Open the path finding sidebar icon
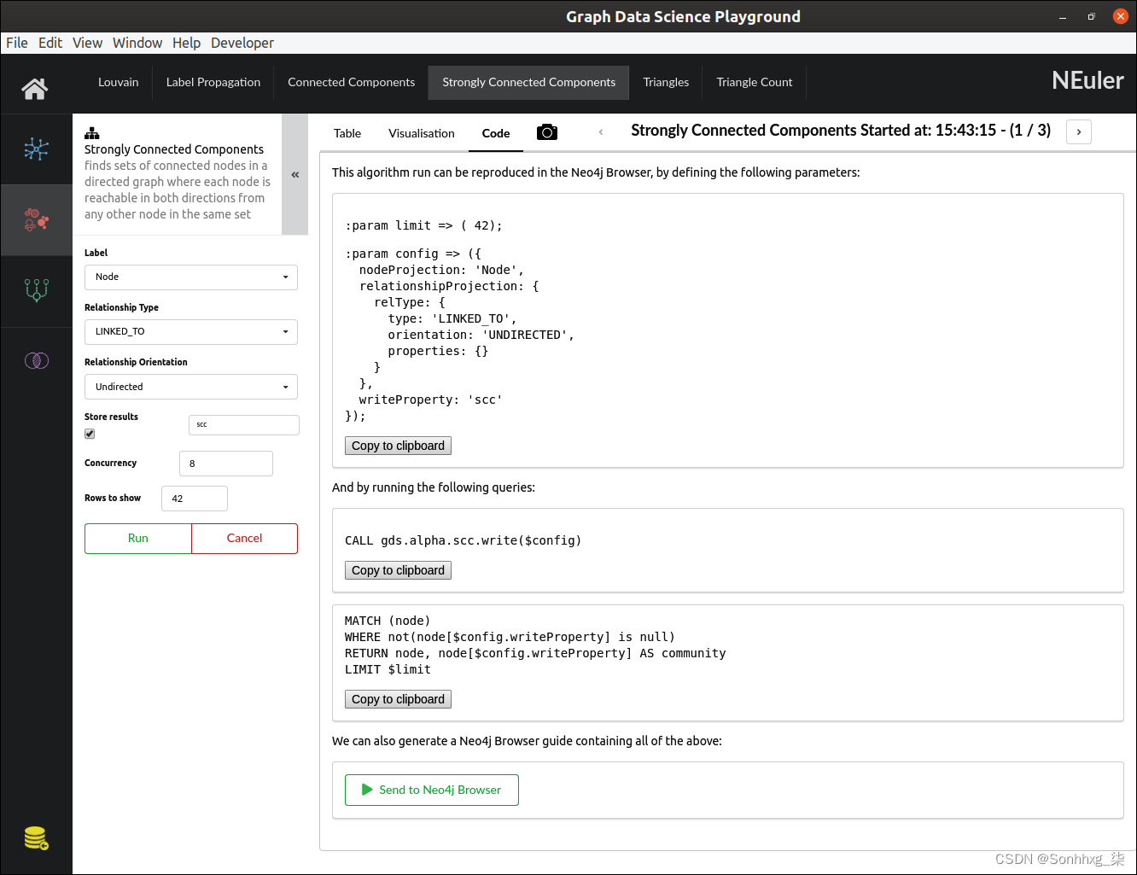1137x875 pixels. pyautogui.click(x=37, y=290)
